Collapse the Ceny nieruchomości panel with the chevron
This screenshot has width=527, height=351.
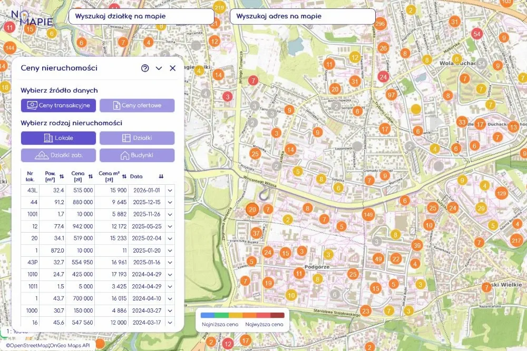pyautogui.click(x=159, y=68)
